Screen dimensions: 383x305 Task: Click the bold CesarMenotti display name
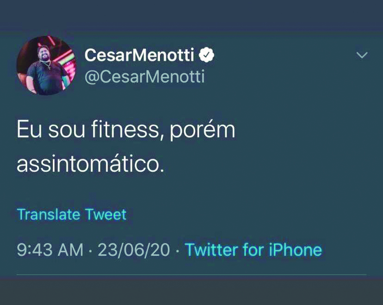pos(139,56)
